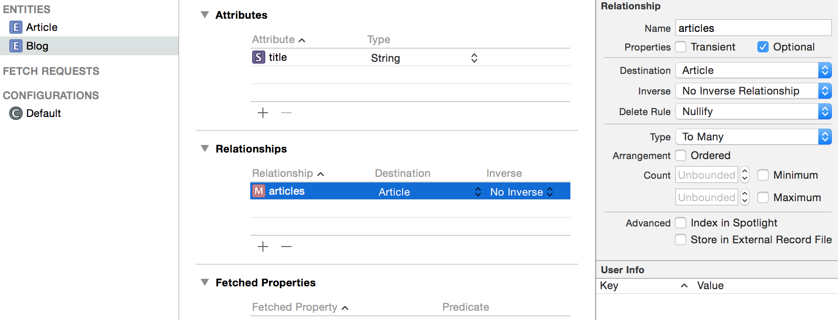
Task: Click the remove relationship minus button
Action: tap(286, 247)
